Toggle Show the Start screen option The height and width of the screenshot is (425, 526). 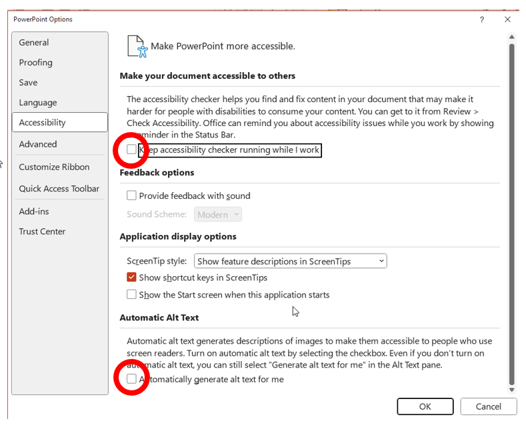coord(132,294)
